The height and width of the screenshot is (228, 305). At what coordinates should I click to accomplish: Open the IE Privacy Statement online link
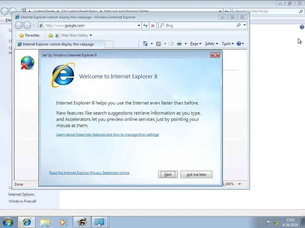pyautogui.click(x=89, y=173)
